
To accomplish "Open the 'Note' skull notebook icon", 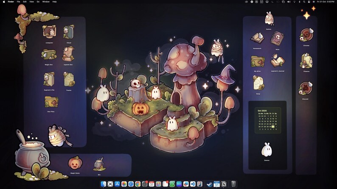I will [x=277, y=39].
